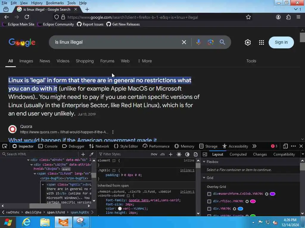Toggle the :hov pseudo-class panel
This screenshot has width=305, height=228.
(x=154, y=154)
